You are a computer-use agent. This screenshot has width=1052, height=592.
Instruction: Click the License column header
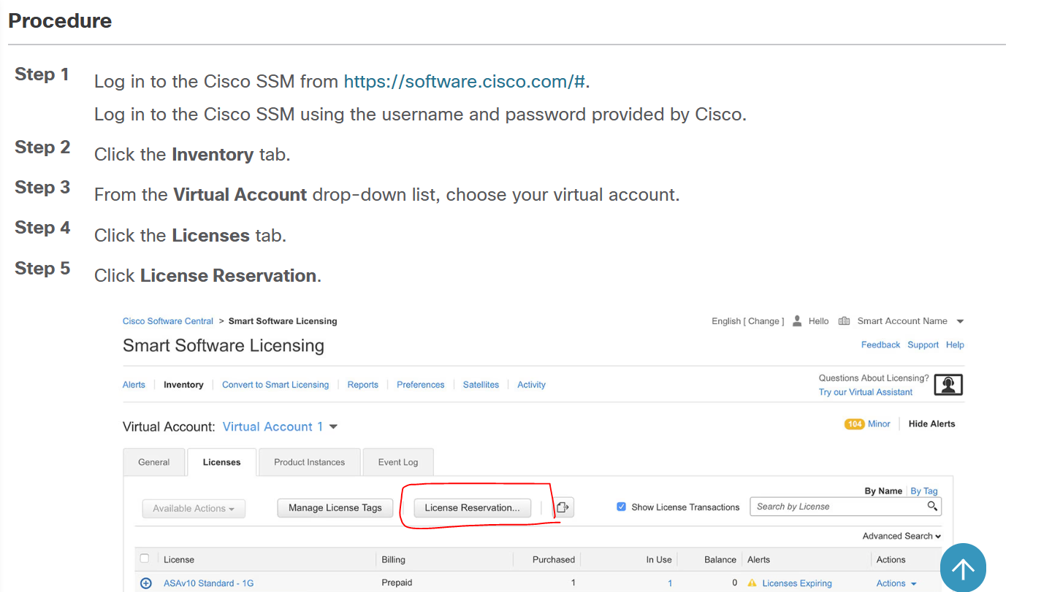(x=179, y=560)
